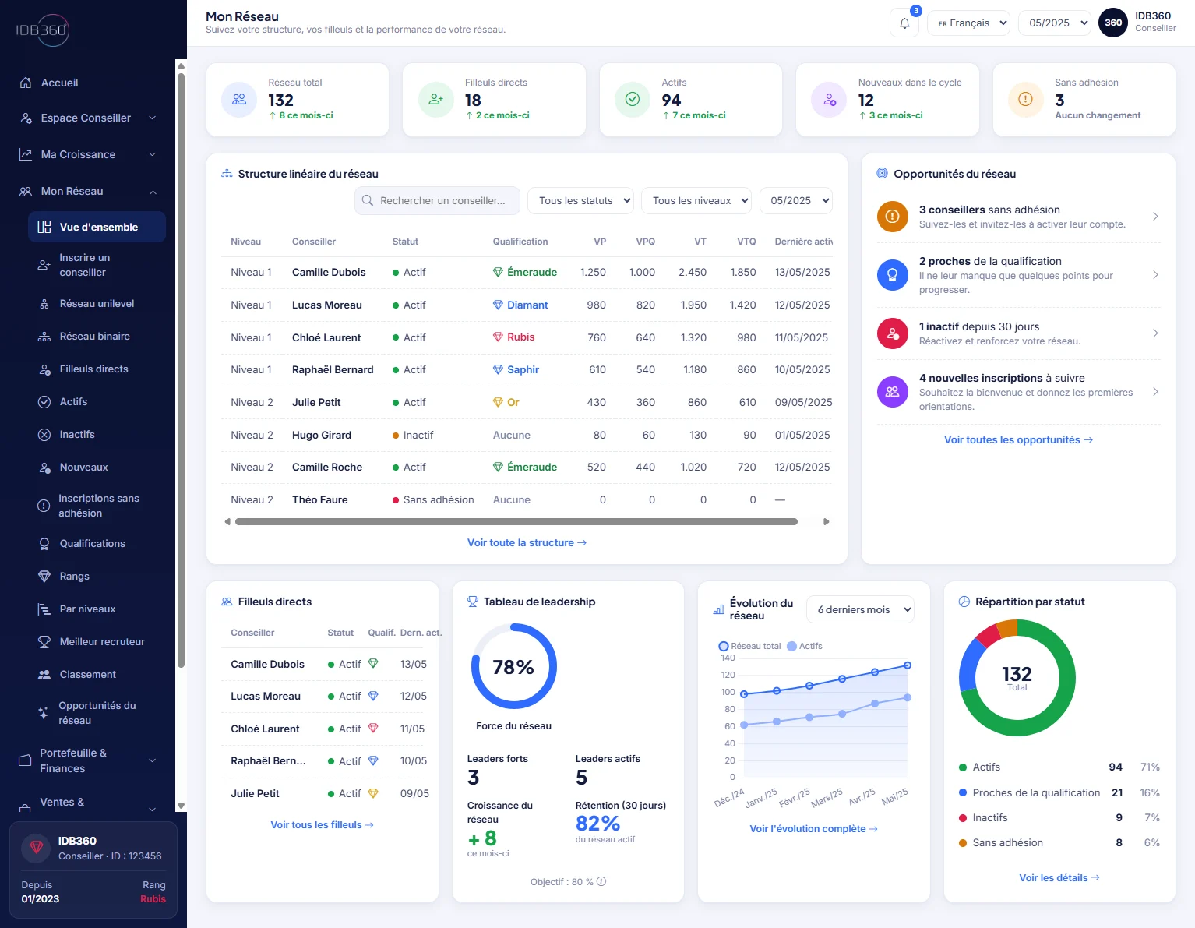1195x928 pixels.
Task: Click the Émeraude gem icon in Camille Dubois row
Action: pyautogui.click(x=498, y=272)
